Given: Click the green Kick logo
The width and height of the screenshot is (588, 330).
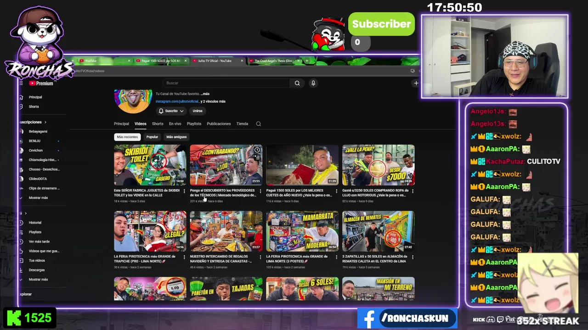Looking at the screenshot, I should [x=13, y=318].
